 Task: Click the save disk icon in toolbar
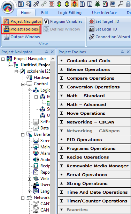pyautogui.click(x=21, y=4)
